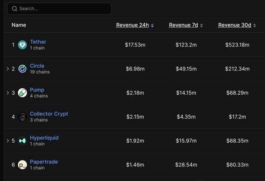
Task: Select Collector Crypt's $4.35m value
Action: pyautogui.click(x=186, y=117)
